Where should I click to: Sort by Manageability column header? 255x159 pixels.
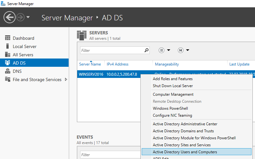167,64
